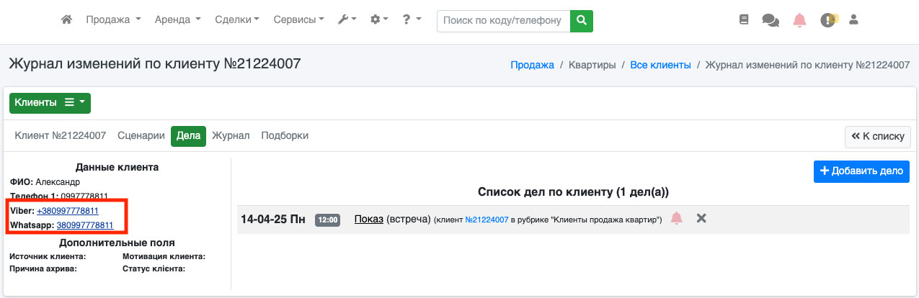Open the question mark help menu
919x298 pixels.
click(x=412, y=20)
